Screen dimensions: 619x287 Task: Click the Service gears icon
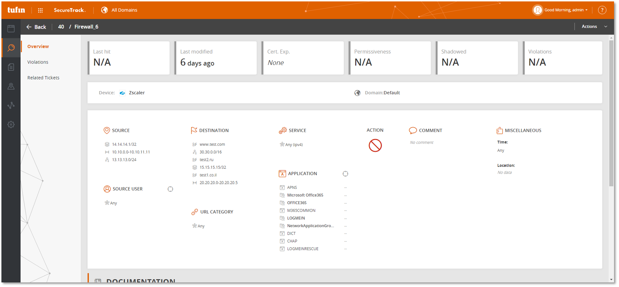283,130
